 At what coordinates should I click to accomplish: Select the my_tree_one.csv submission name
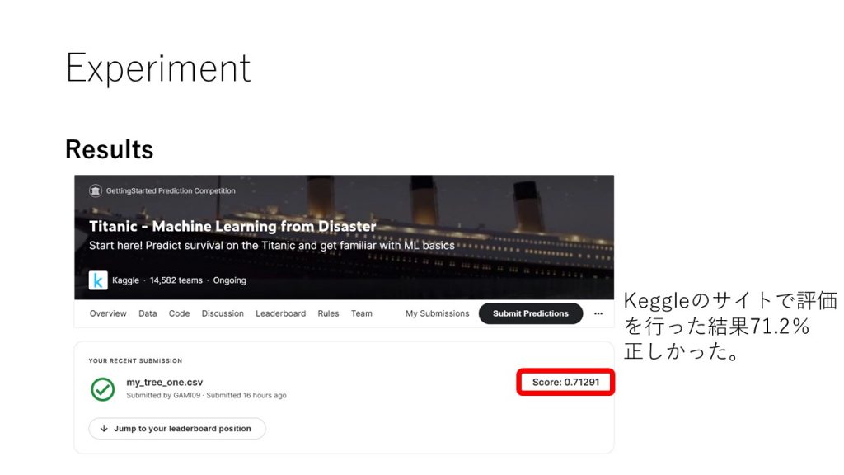(164, 383)
